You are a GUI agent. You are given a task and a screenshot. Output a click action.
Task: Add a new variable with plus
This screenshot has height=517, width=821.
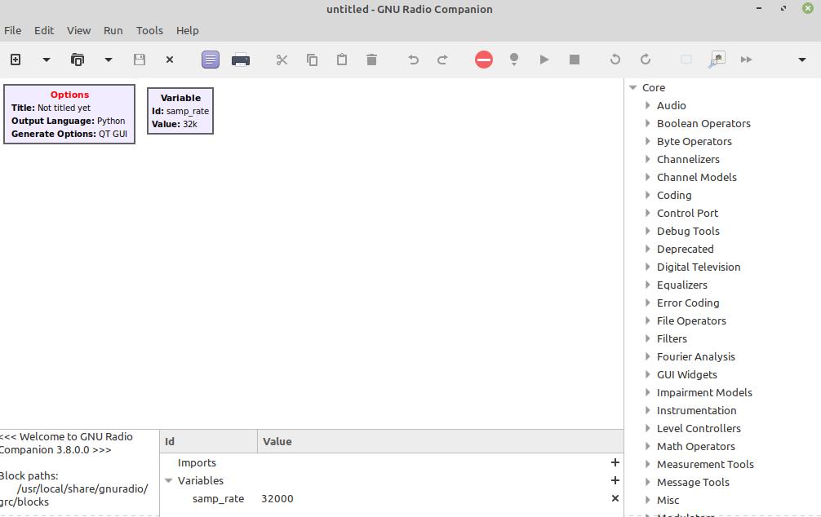tap(615, 480)
